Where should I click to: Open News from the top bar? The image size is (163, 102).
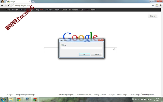point(57,10)
